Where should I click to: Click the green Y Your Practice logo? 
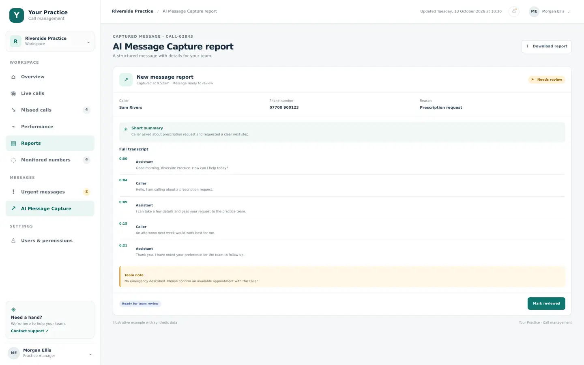coord(17,15)
